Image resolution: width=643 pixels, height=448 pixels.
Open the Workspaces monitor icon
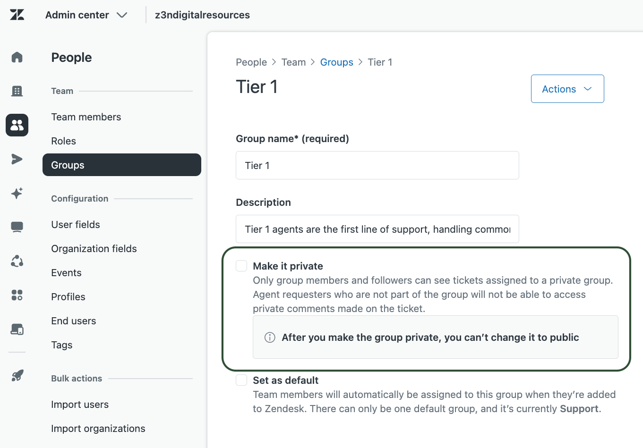(17, 227)
